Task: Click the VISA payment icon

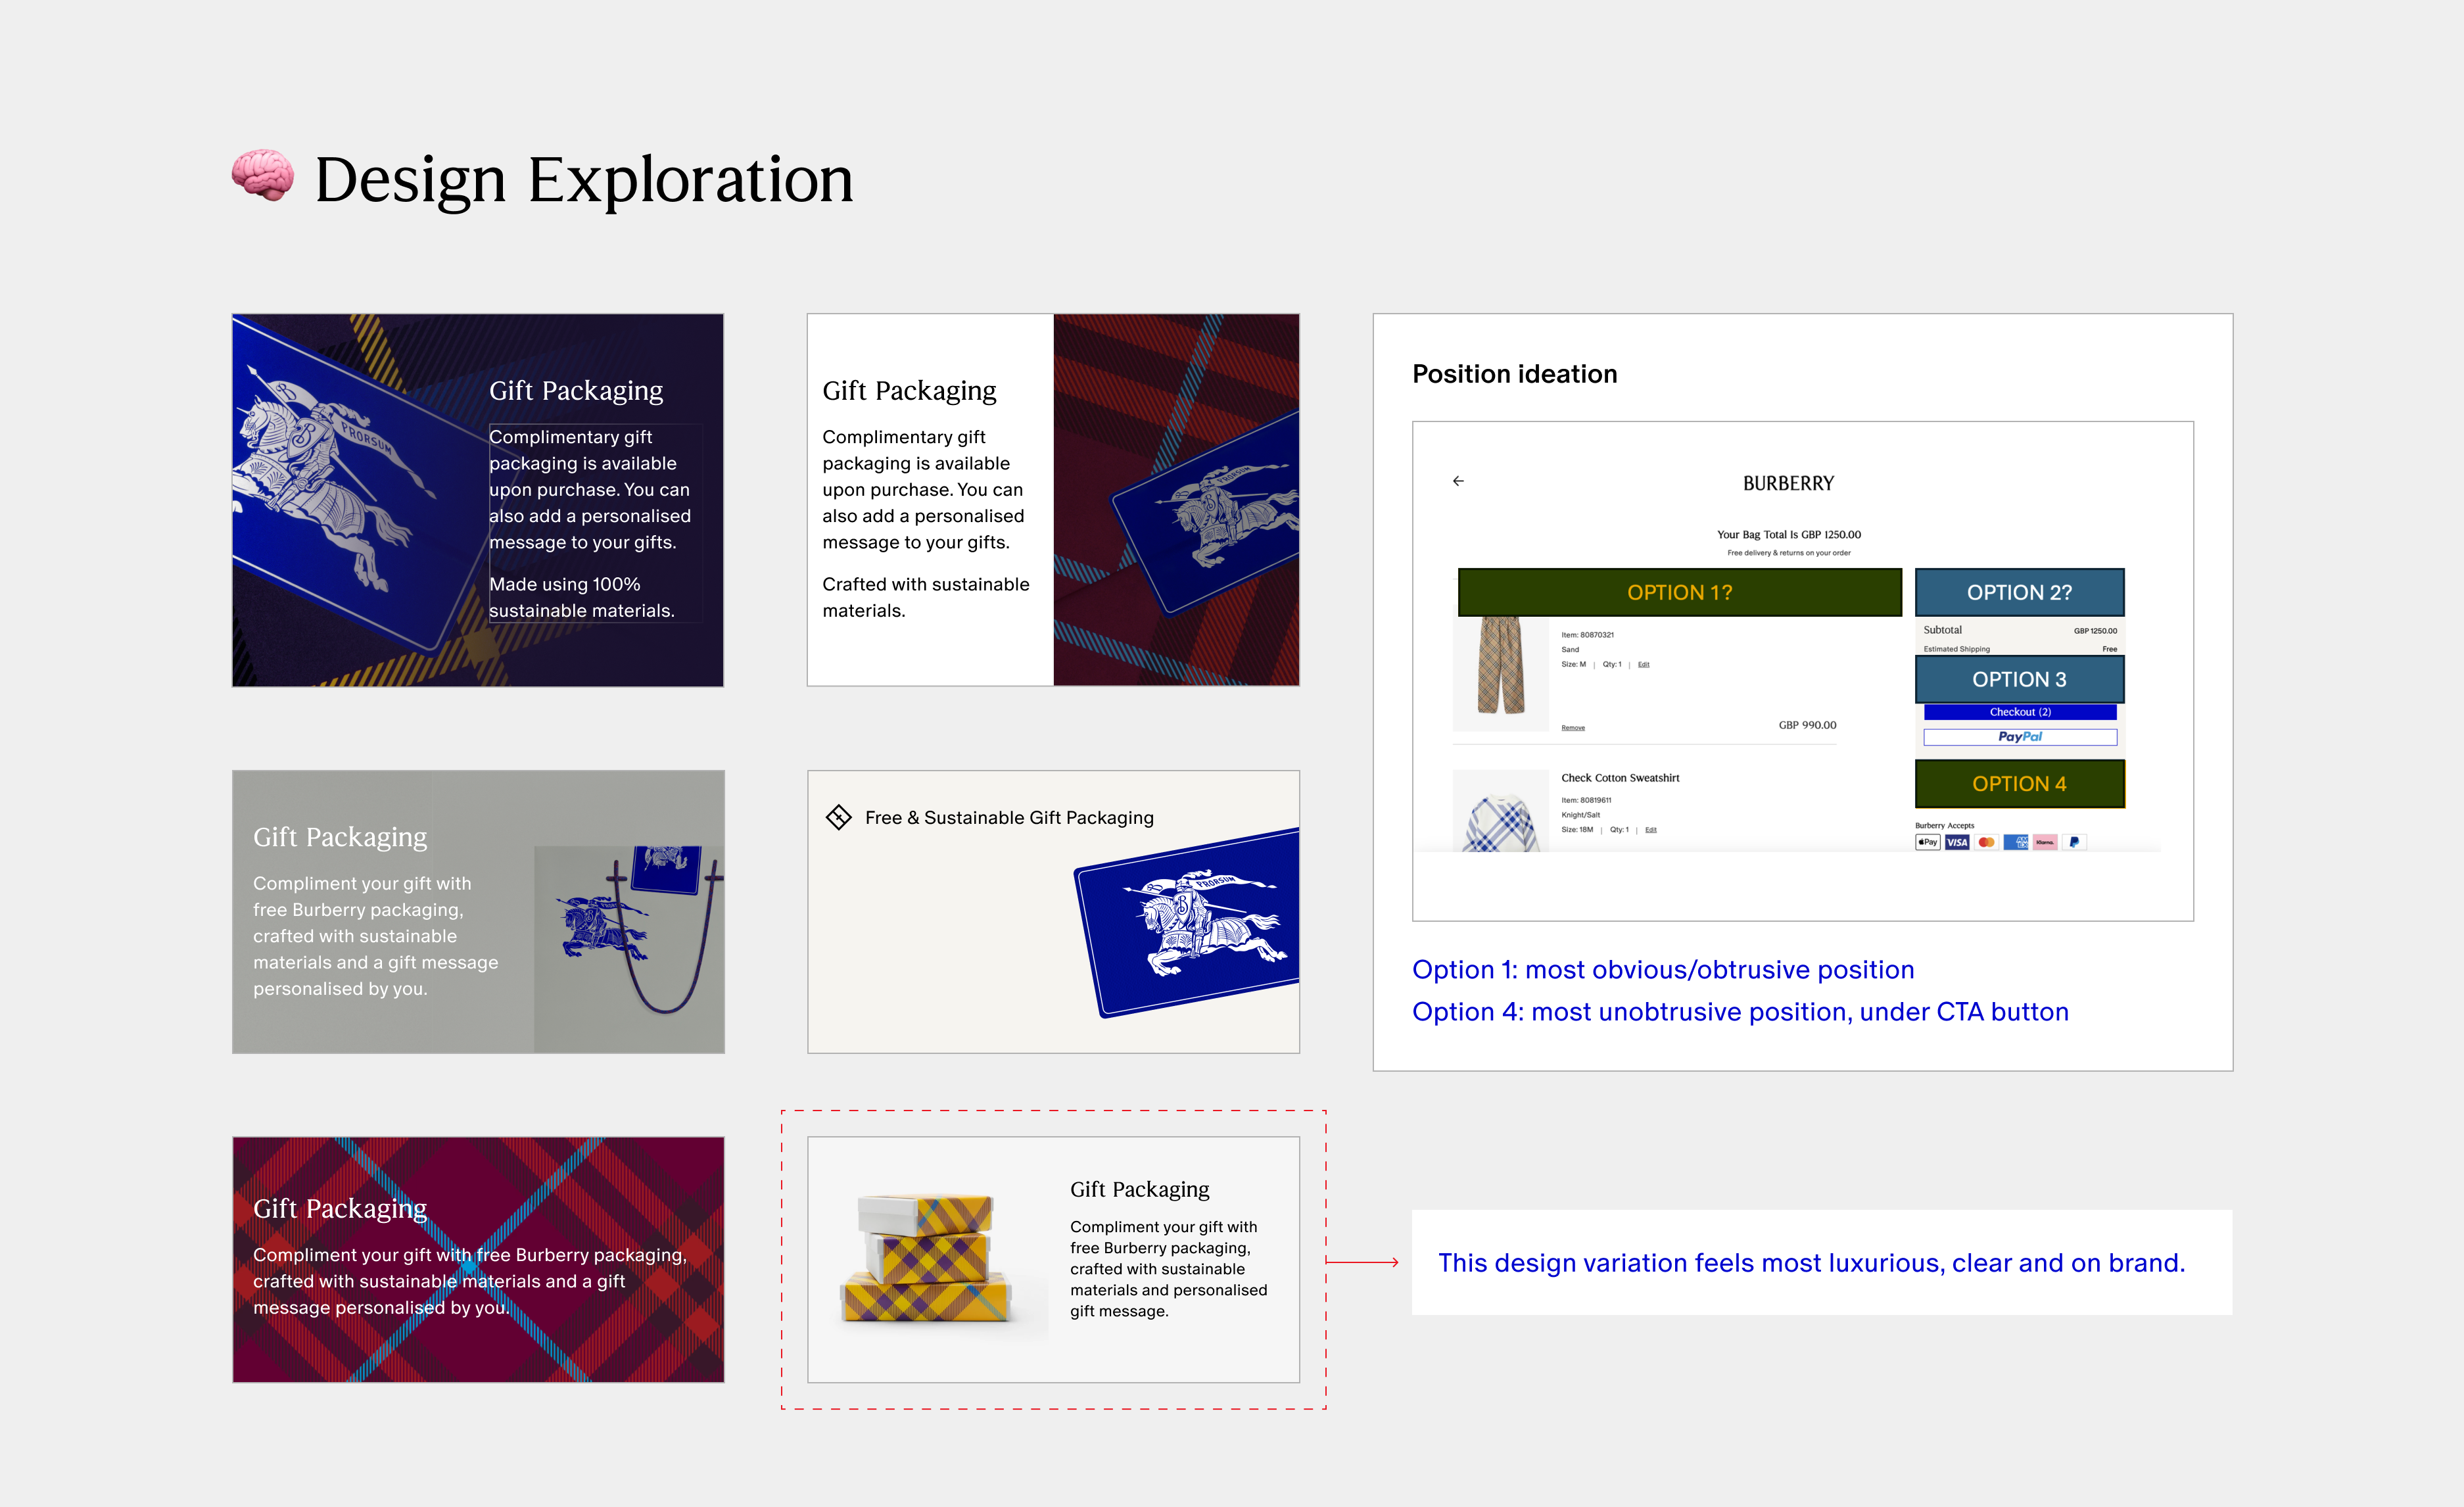Action: (x=1957, y=842)
